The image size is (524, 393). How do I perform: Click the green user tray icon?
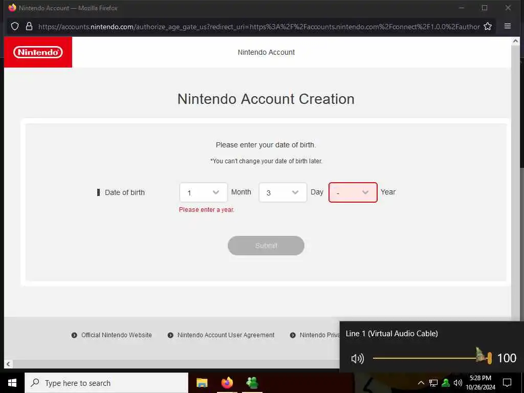pyautogui.click(x=446, y=383)
